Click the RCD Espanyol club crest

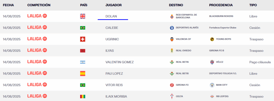pyautogui.click(x=172, y=16)
